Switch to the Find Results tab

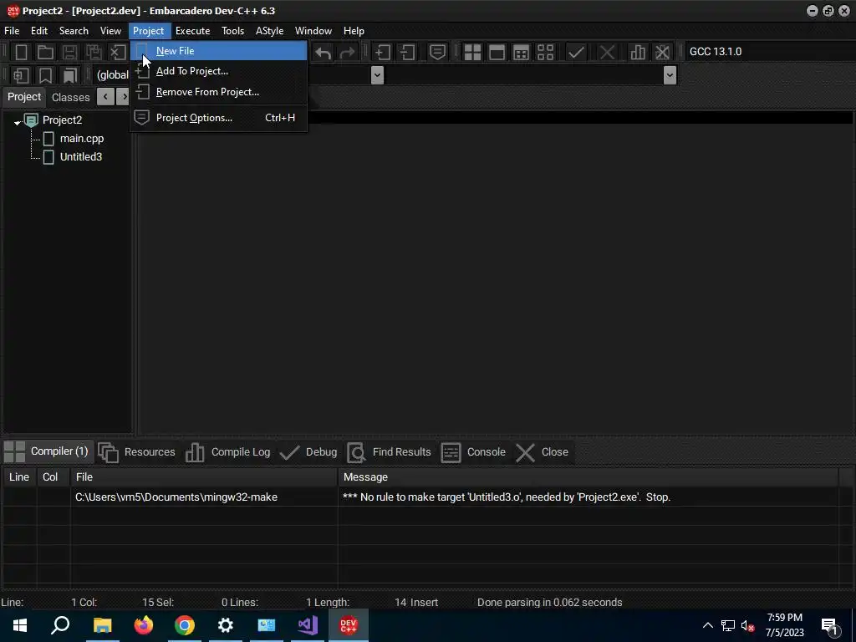click(390, 452)
